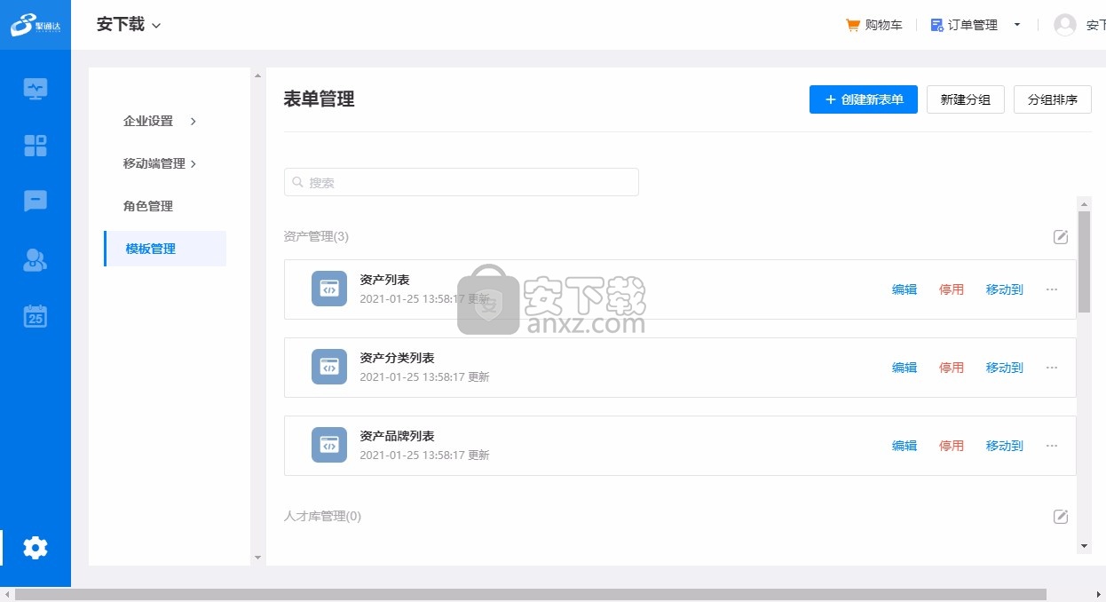Click the form list vertical scrollbar thumb
The width and height of the screenshot is (1106, 602).
(x=1084, y=261)
